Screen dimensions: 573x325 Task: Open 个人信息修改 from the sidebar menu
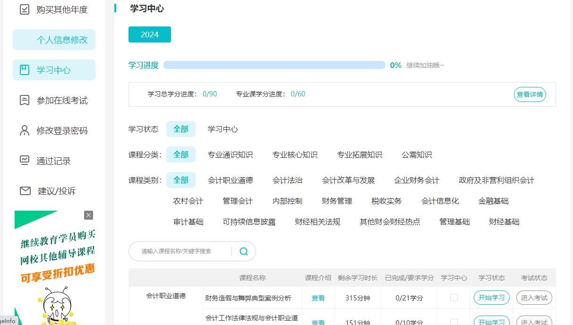pos(53,40)
